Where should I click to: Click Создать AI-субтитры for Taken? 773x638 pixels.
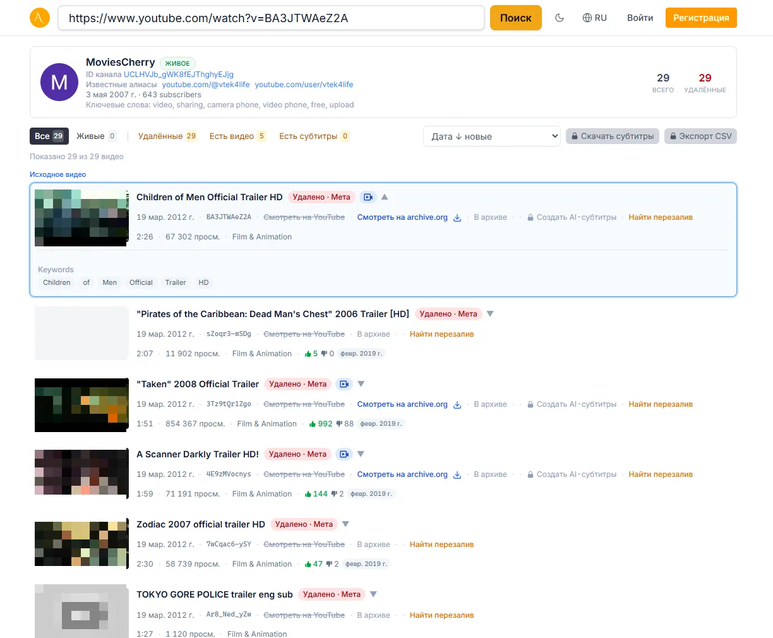572,404
